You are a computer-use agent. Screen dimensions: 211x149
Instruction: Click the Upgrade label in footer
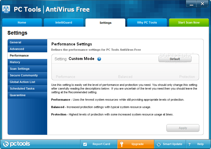coord(137,144)
